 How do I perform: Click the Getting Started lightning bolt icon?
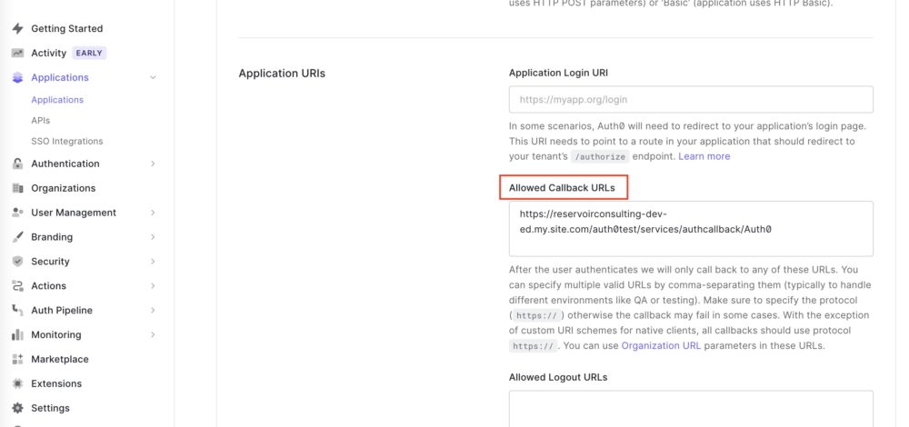tap(17, 28)
